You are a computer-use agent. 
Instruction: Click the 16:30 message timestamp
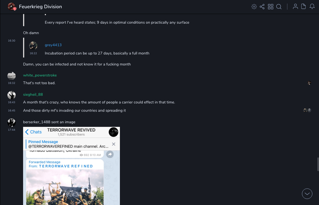[12, 41]
